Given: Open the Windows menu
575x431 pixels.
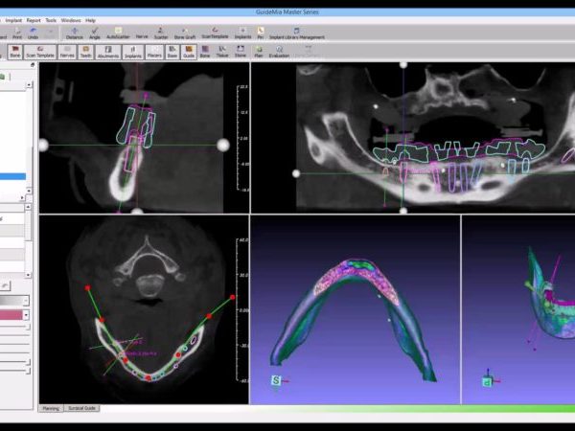Looking at the screenshot, I should (x=70, y=19).
